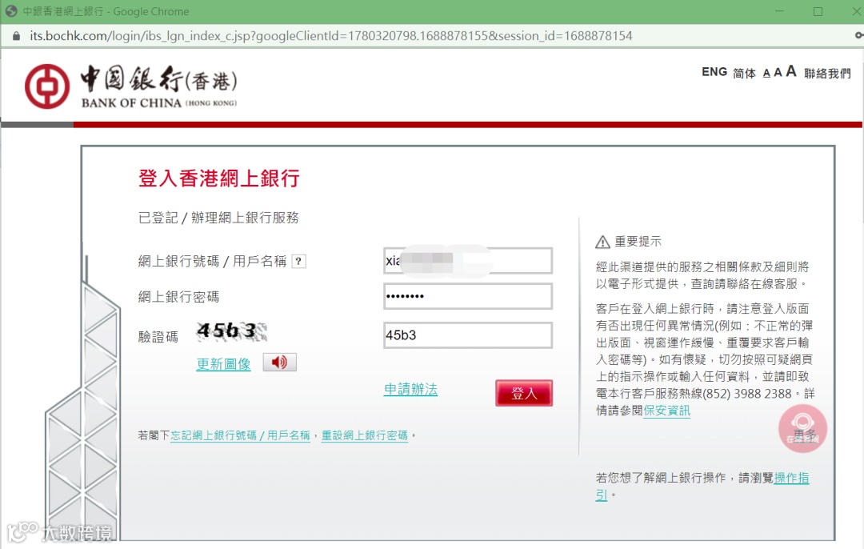
Task: Open the 保安資訊 security info link
Action: pyautogui.click(x=666, y=411)
